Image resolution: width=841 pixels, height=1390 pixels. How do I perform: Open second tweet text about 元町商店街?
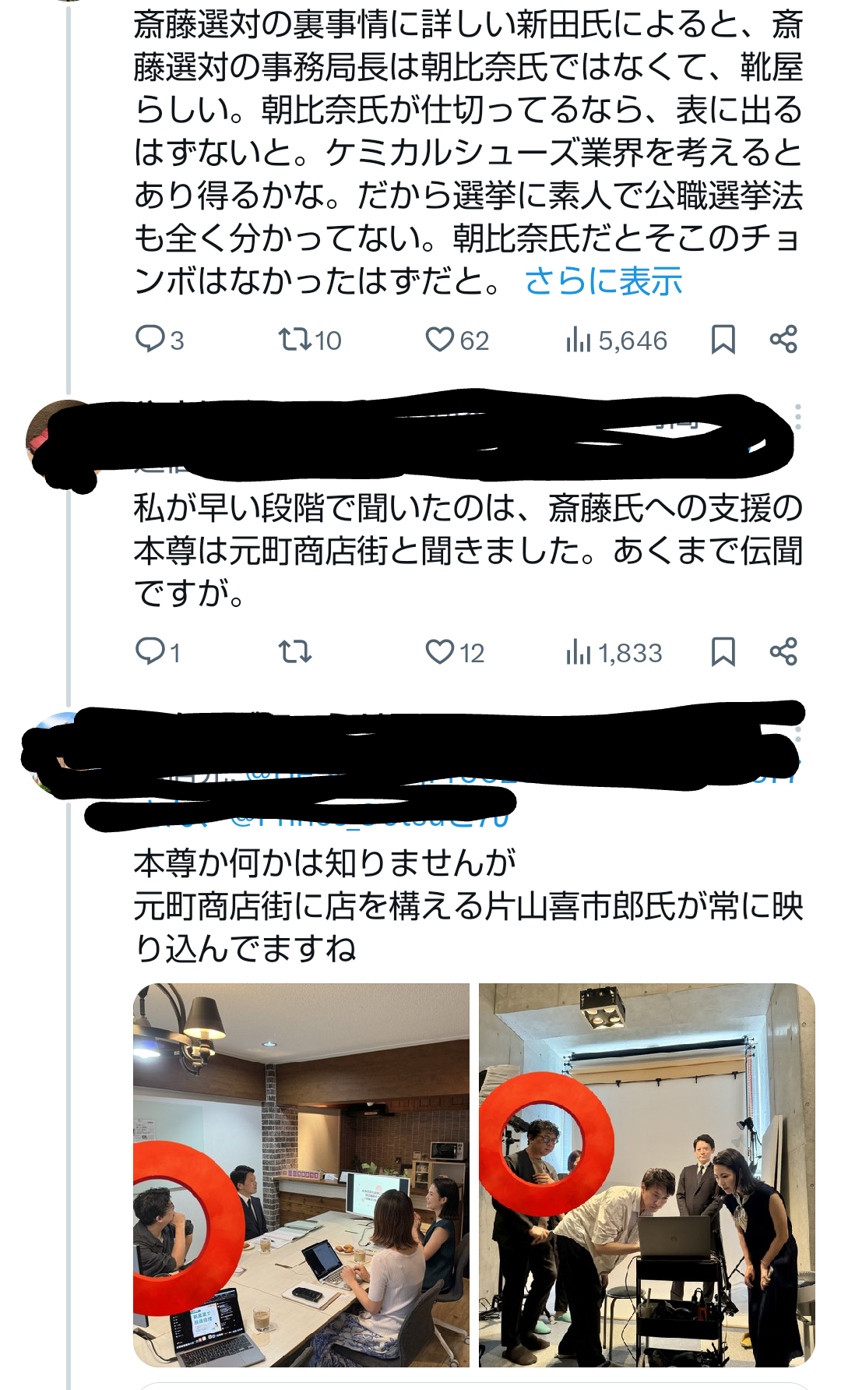[x=468, y=551]
